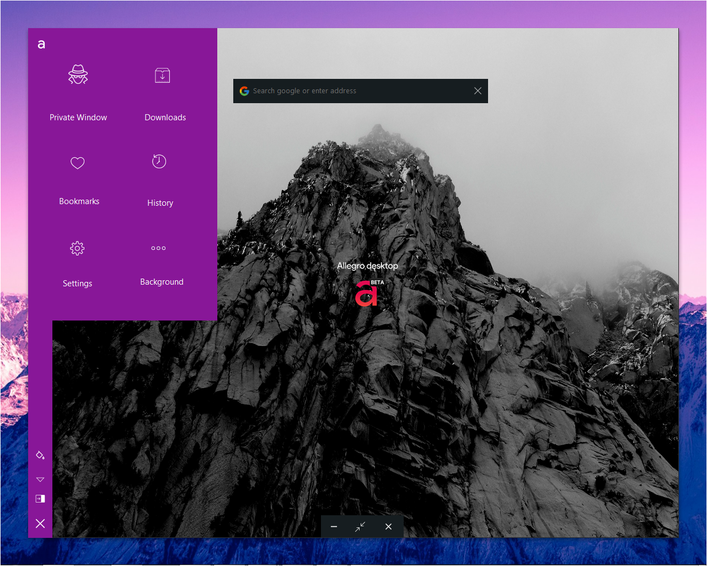Open History via the clock icon

[159, 161]
